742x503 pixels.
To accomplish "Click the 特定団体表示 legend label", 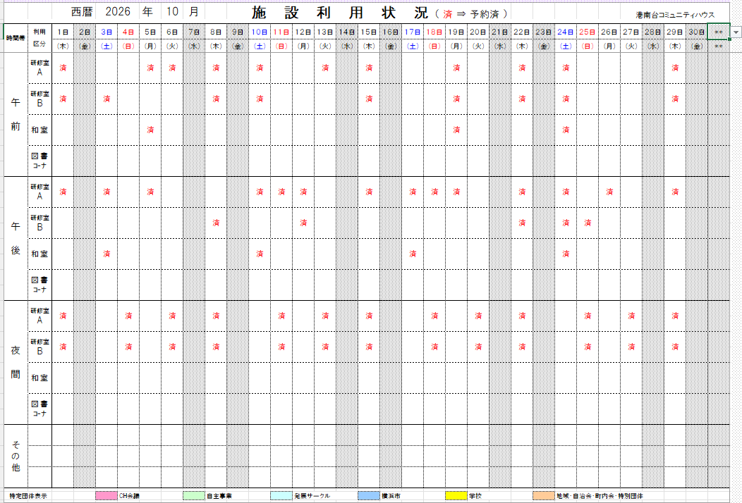I will (x=28, y=496).
